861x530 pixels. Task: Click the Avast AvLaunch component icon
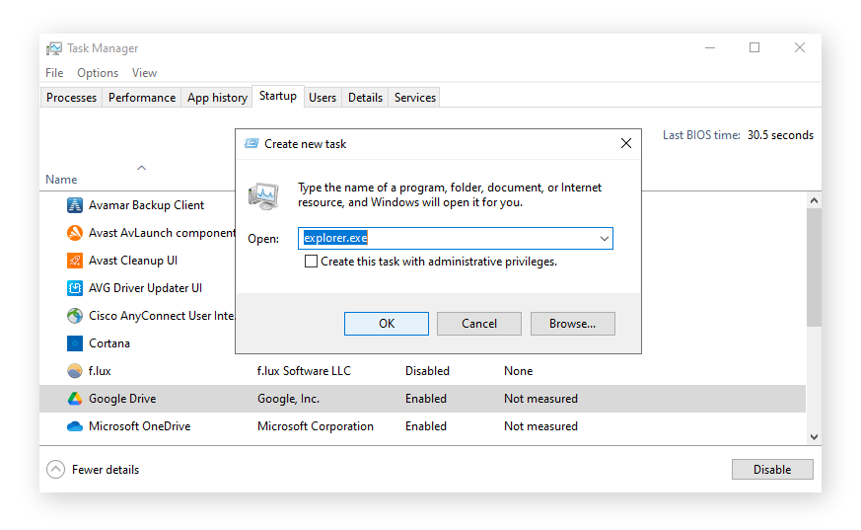coord(75,233)
